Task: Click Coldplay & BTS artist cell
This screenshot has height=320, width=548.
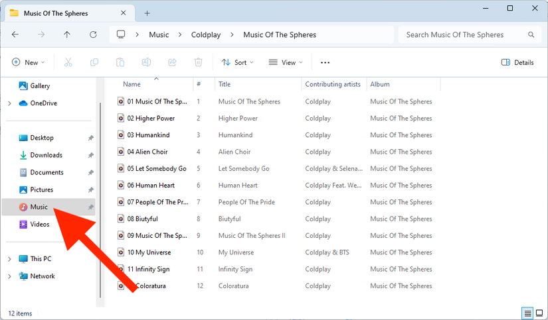Action: pos(327,252)
